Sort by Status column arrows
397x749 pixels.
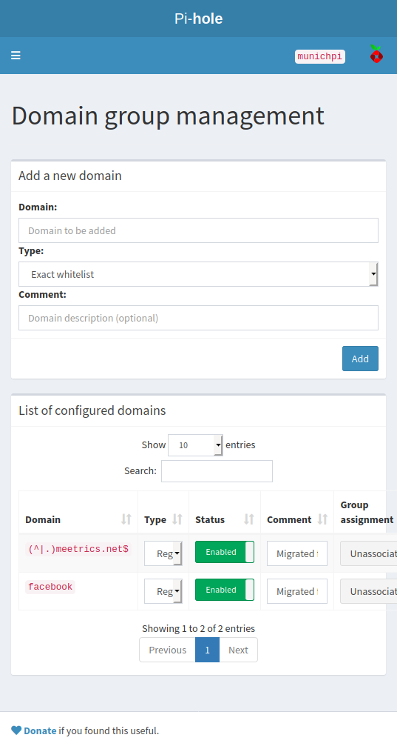click(249, 519)
